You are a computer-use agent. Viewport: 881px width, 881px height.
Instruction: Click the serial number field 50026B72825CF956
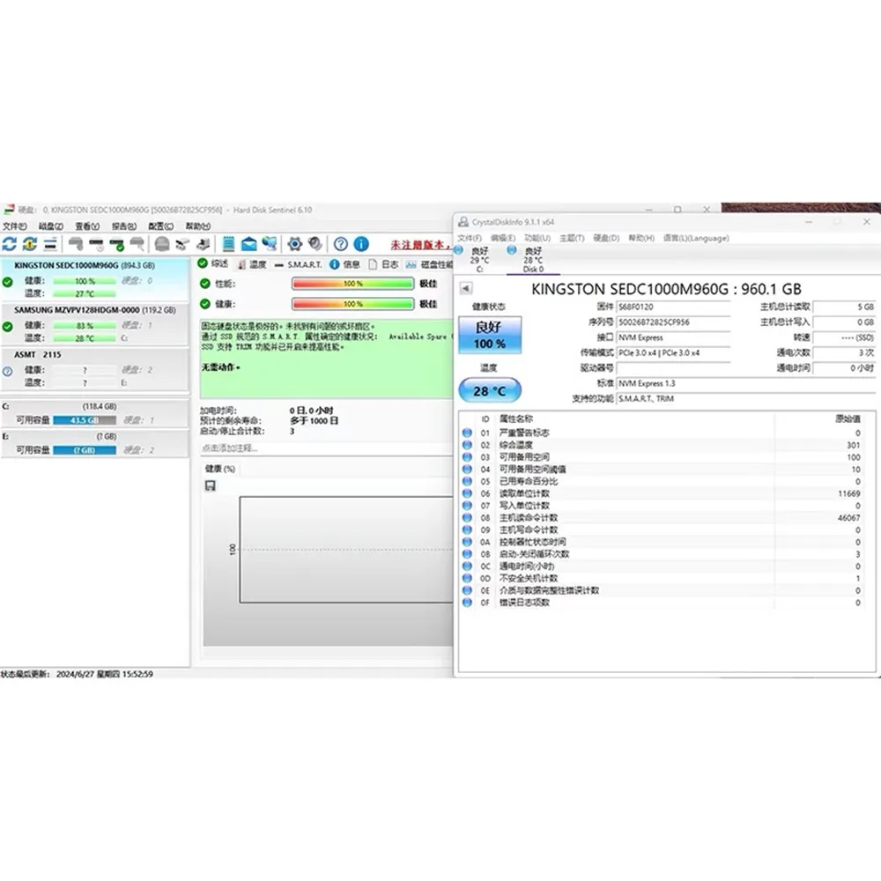[x=673, y=322]
